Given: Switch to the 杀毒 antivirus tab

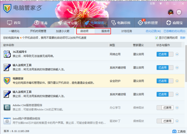Looking at the screenshot, I should (41, 23).
